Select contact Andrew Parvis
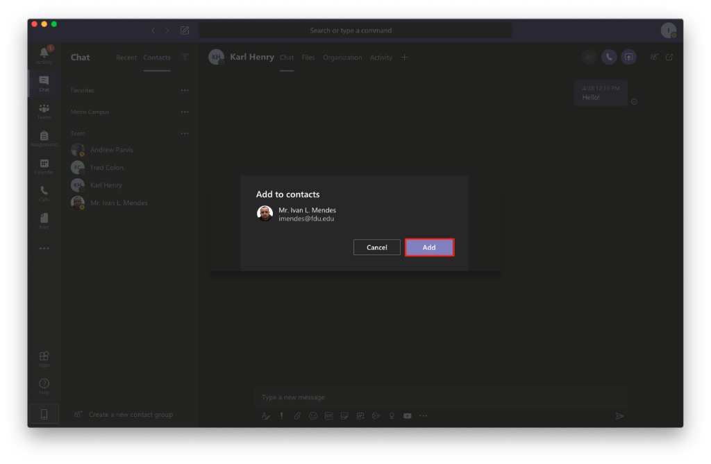This screenshot has height=464, width=711. point(130,150)
